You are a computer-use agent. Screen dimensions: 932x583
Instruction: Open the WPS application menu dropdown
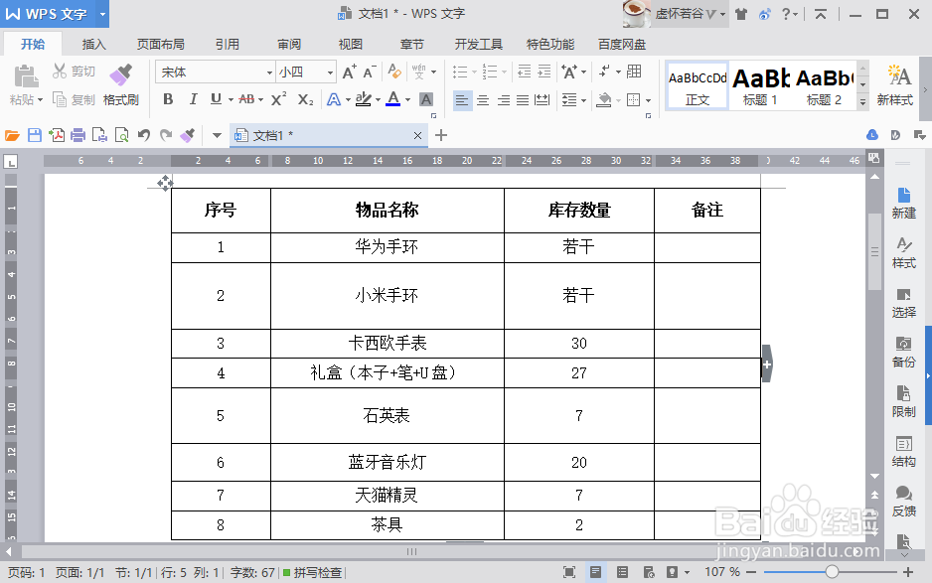pos(102,14)
